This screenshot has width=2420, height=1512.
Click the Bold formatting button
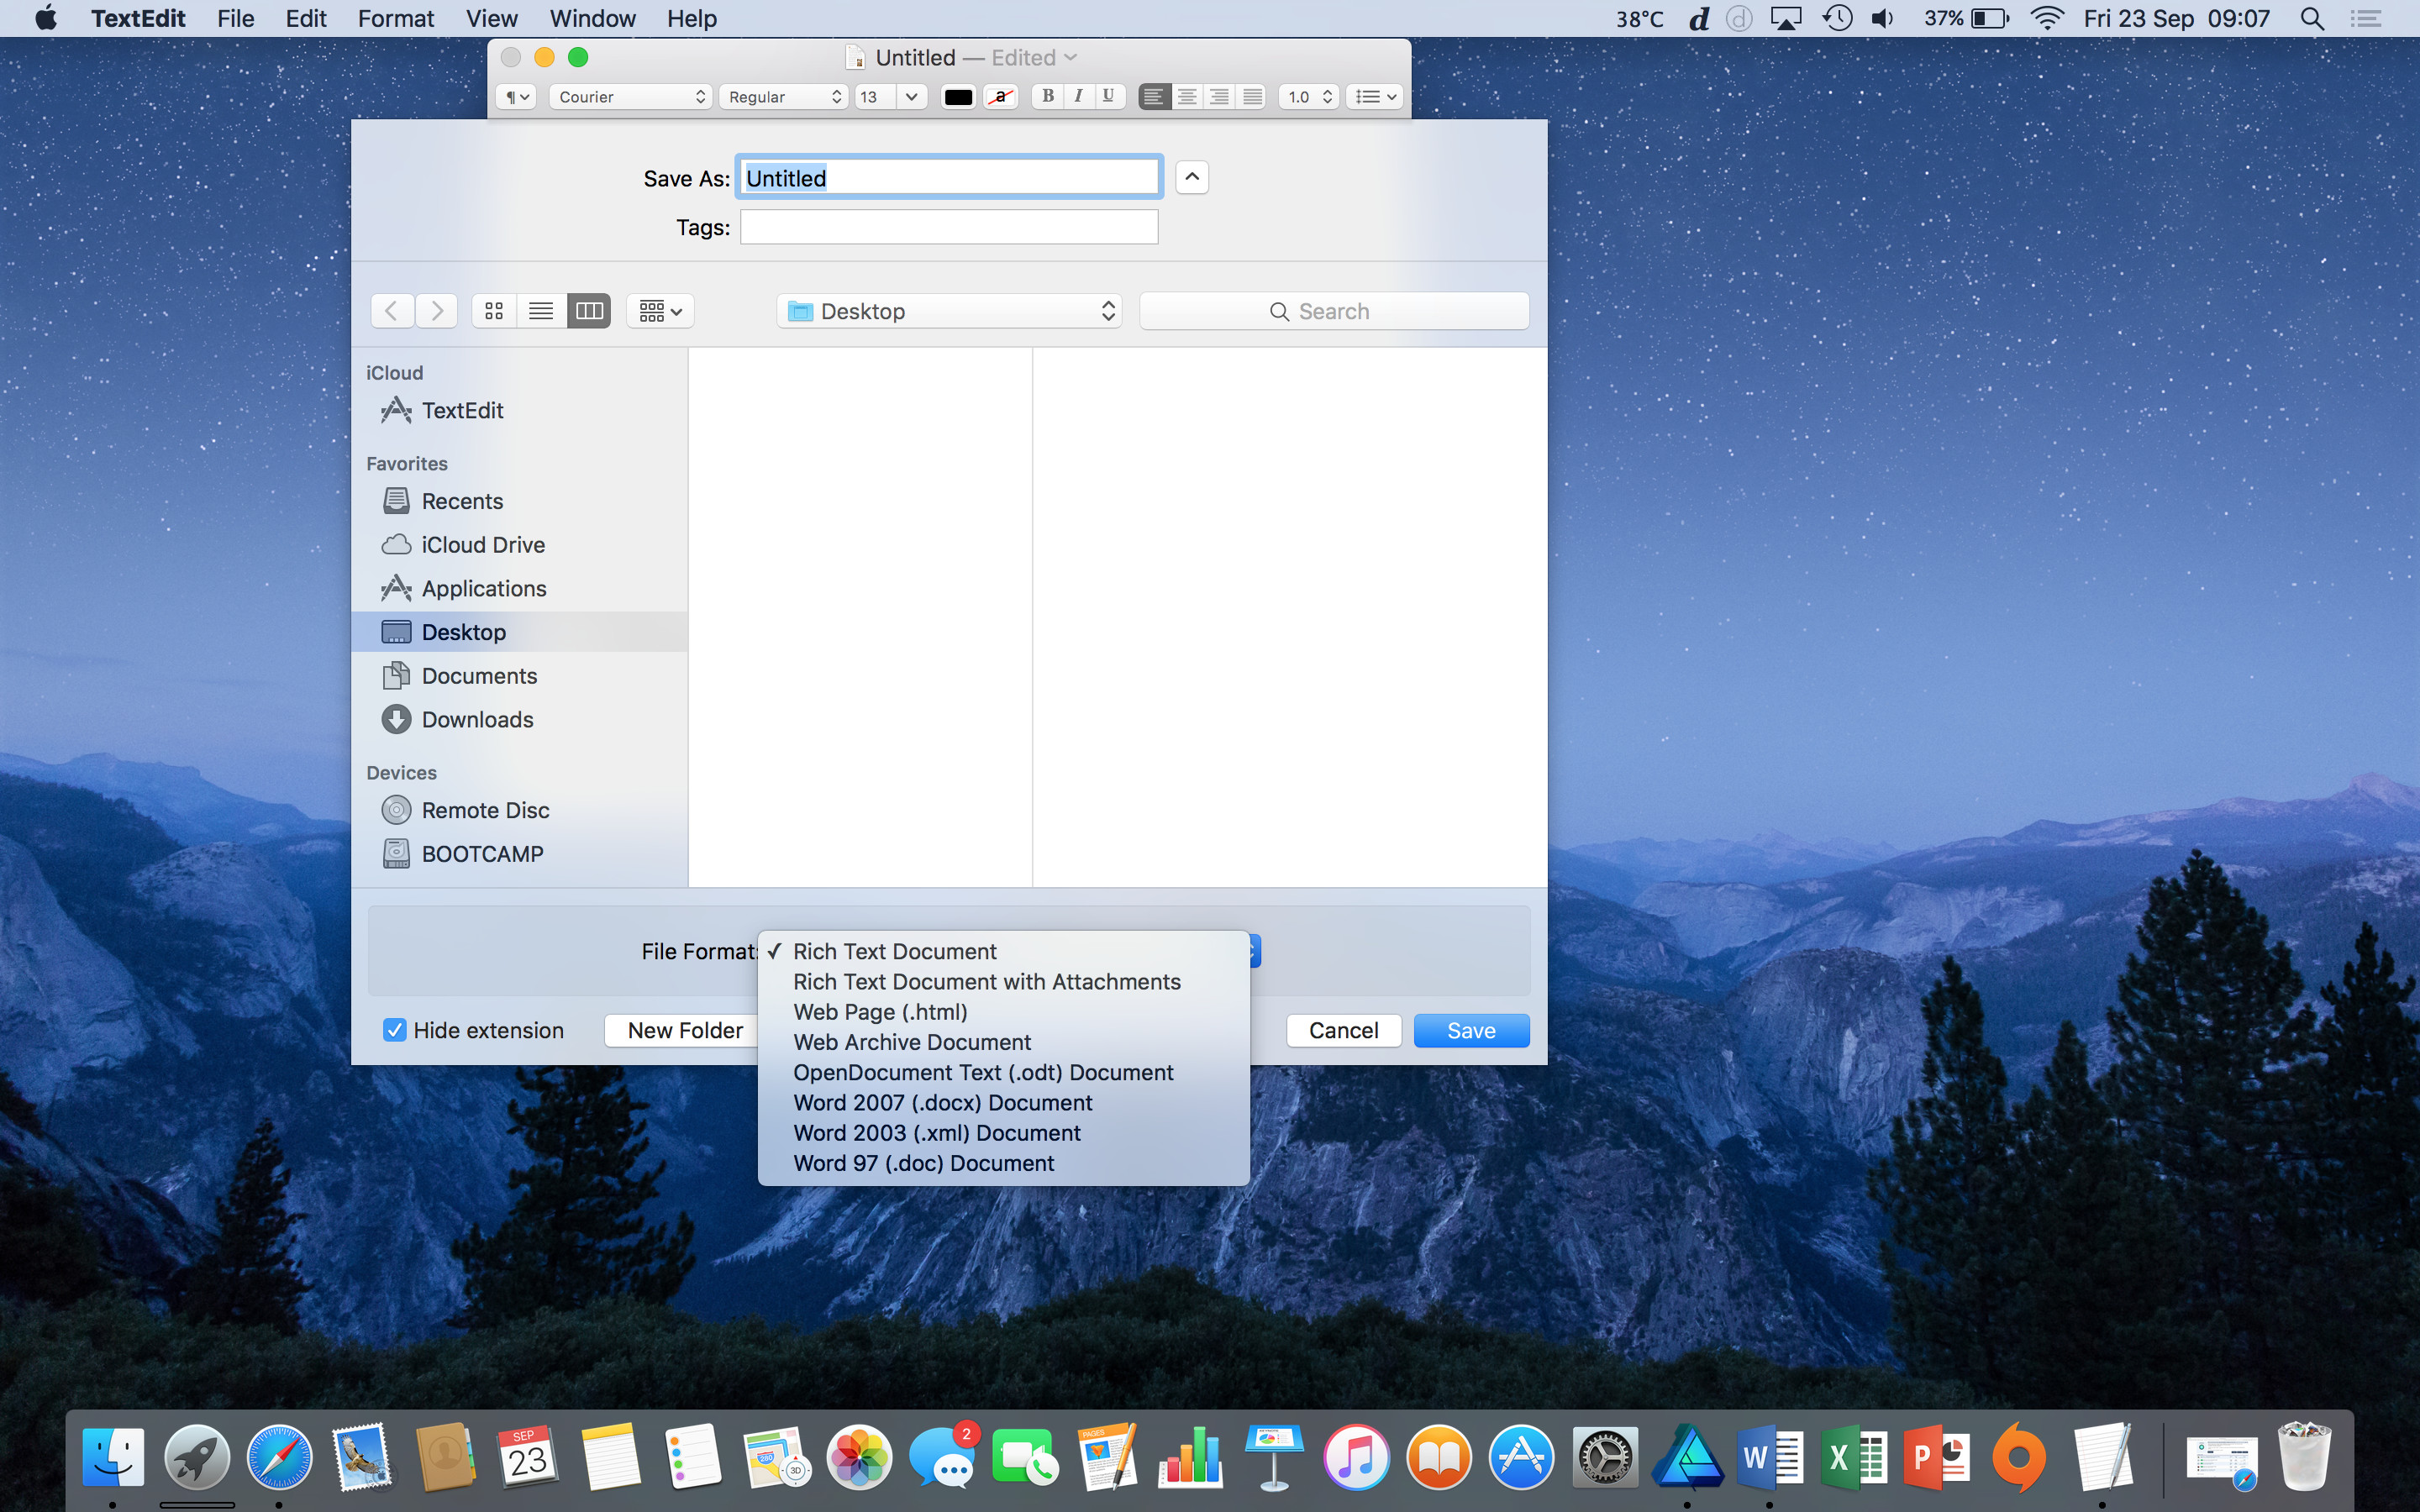[x=1047, y=96]
